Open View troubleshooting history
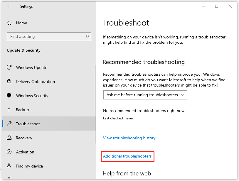The height and width of the screenshot is (181, 239). tap(129, 138)
